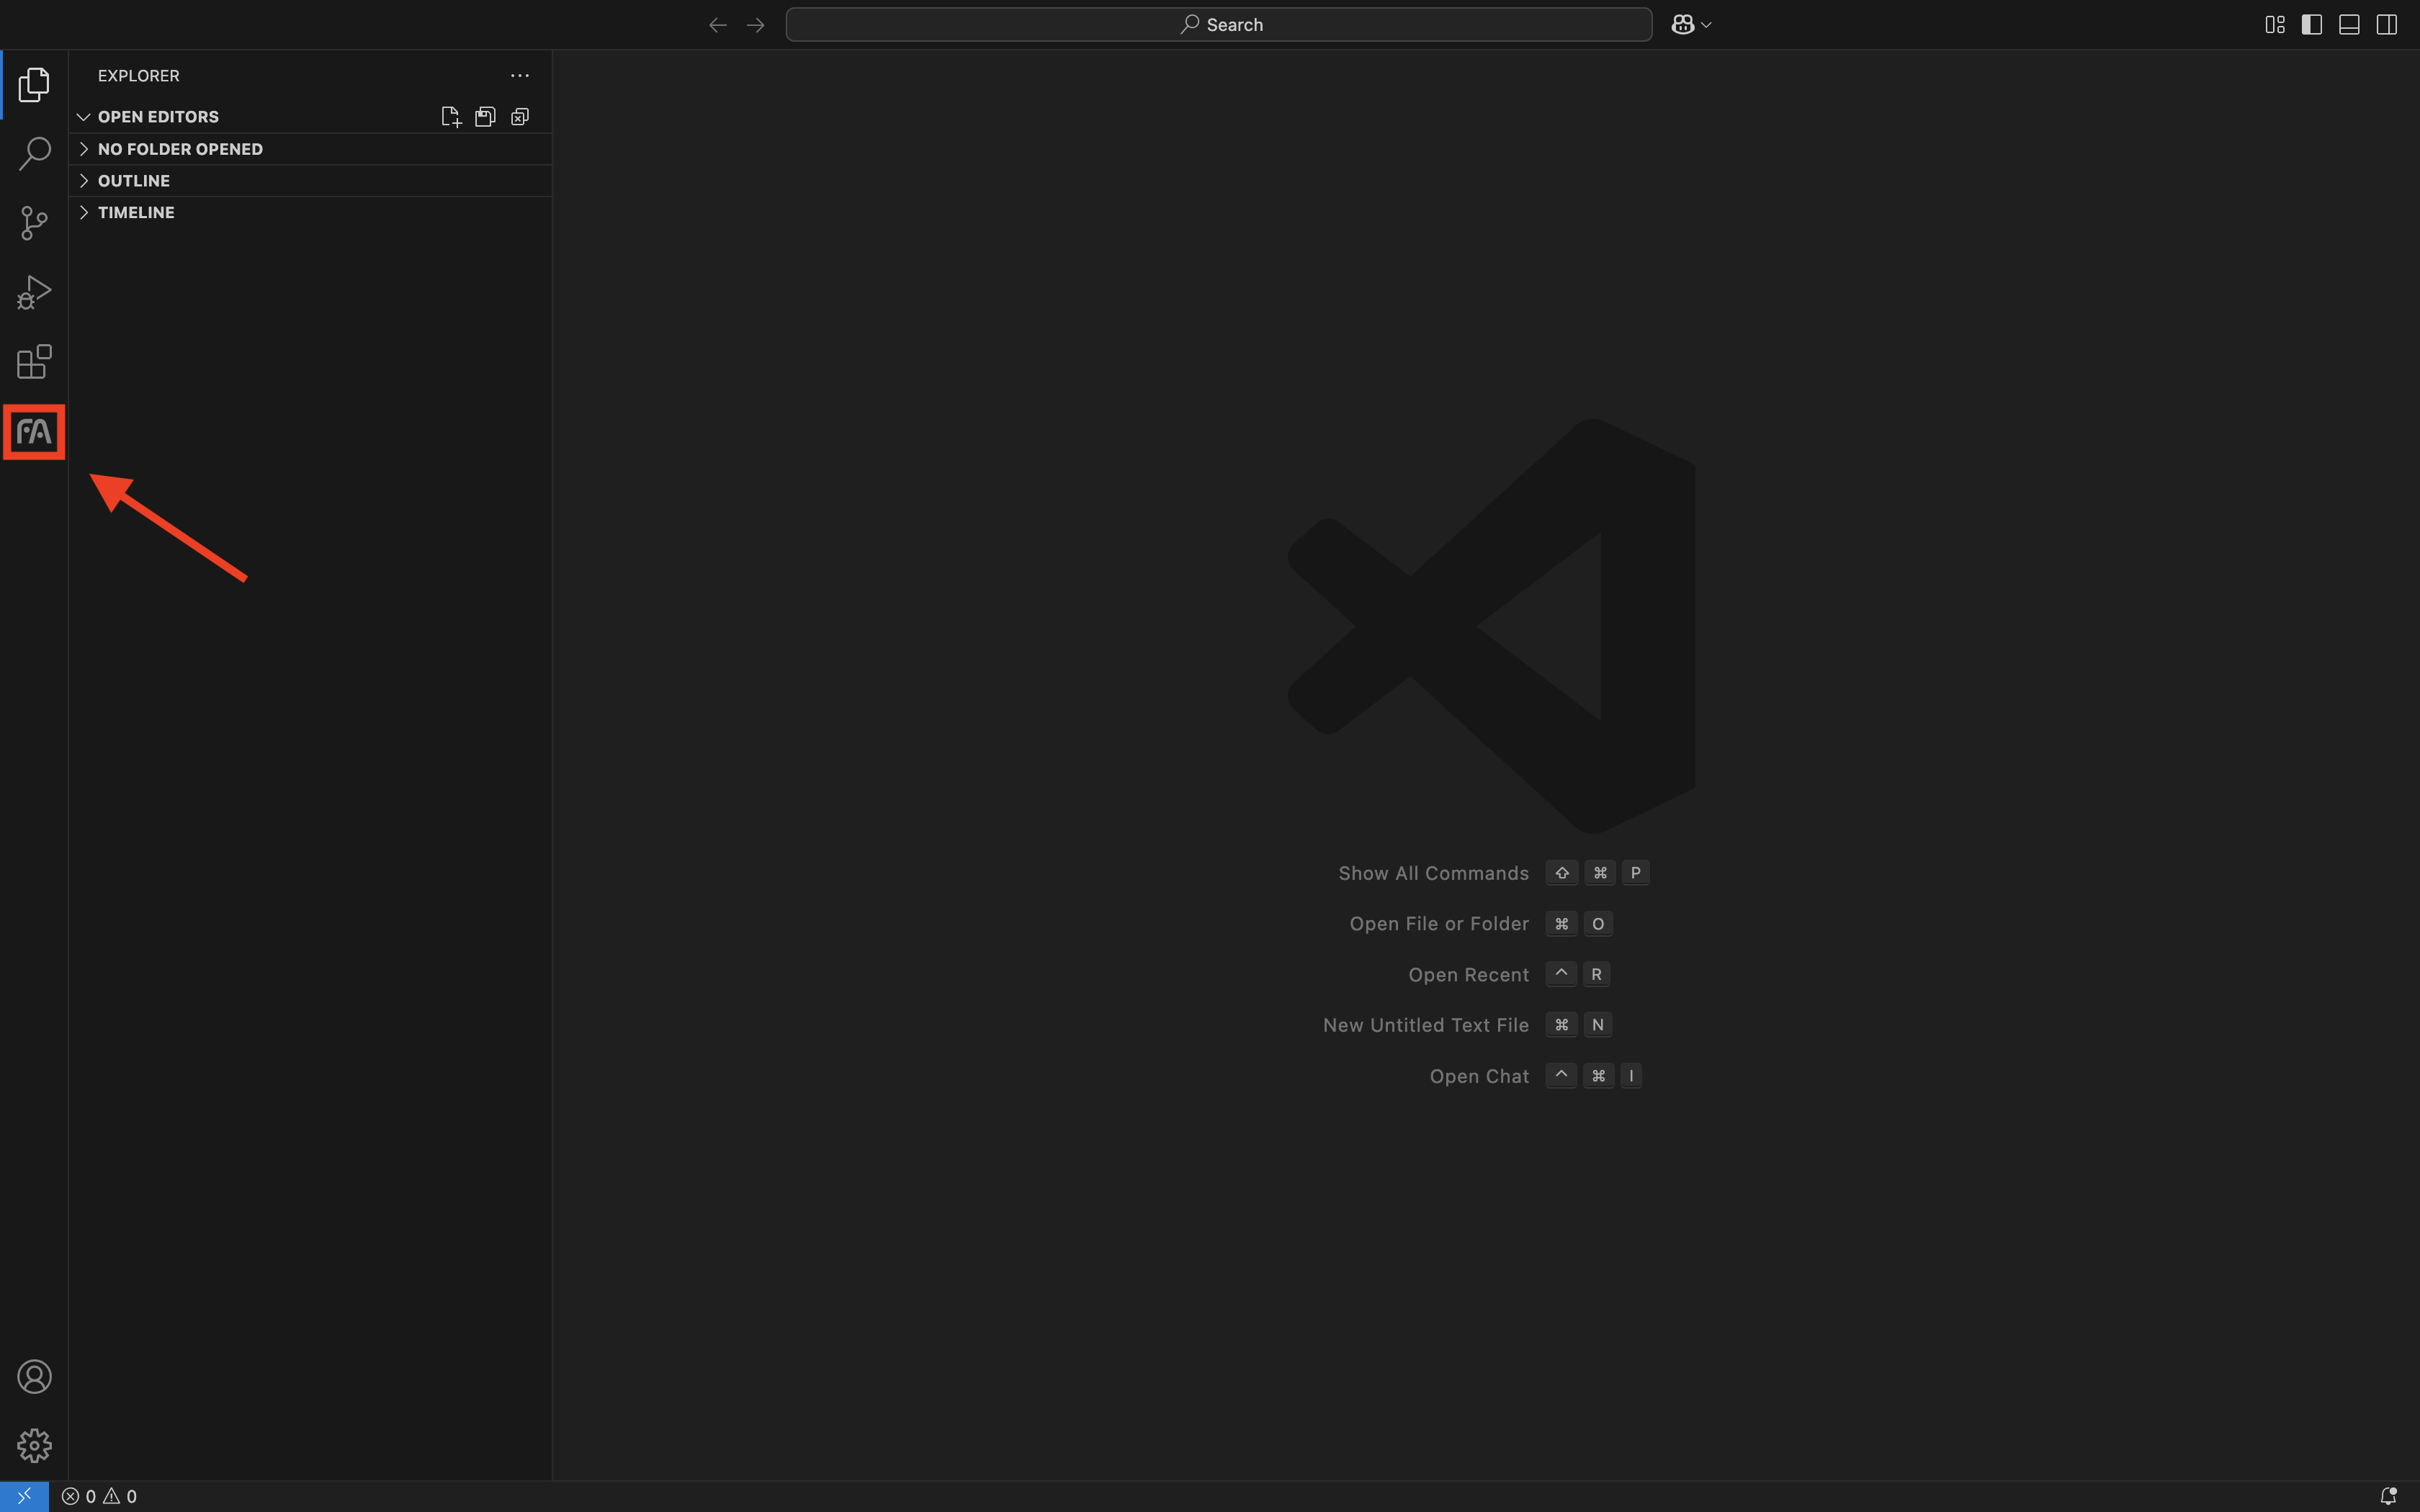Create a new untitled file in Open Editors

click(x=451, y=117)
